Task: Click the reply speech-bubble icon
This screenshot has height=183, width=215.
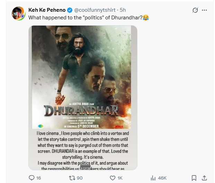Action: 32,178
